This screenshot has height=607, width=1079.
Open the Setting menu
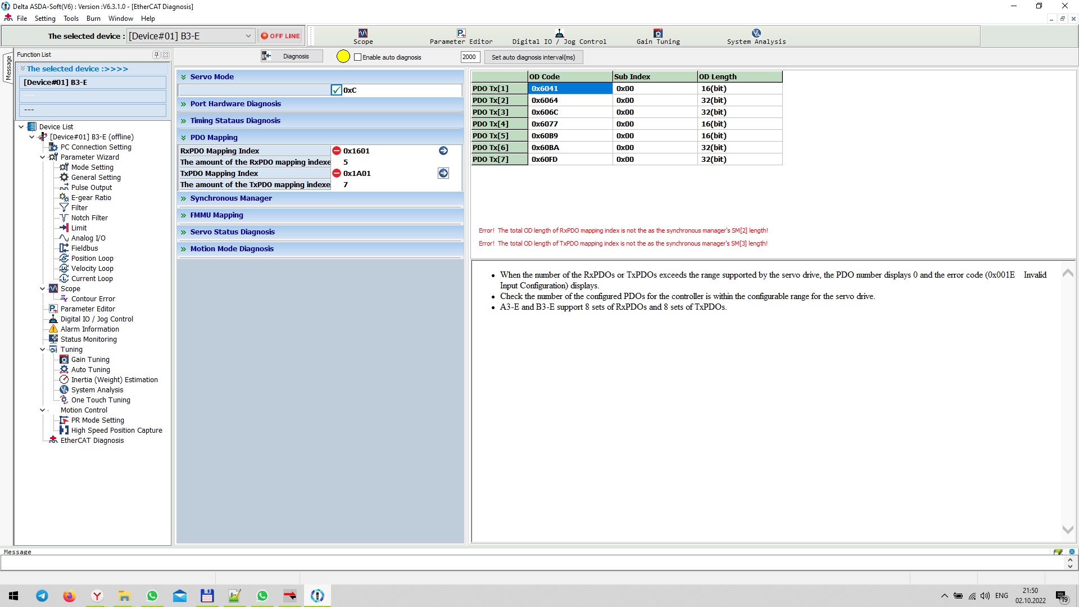pyautogui.click(x=45, y=19)
